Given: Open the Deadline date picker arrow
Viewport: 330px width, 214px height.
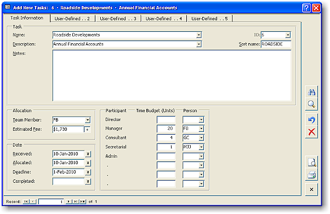Looking at the screenshot, I should click(x=88, y=172).
